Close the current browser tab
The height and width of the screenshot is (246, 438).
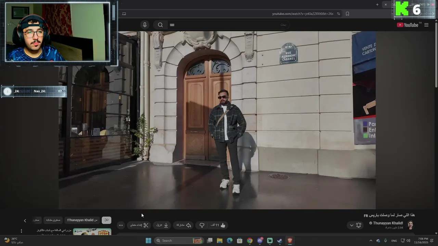386,4
